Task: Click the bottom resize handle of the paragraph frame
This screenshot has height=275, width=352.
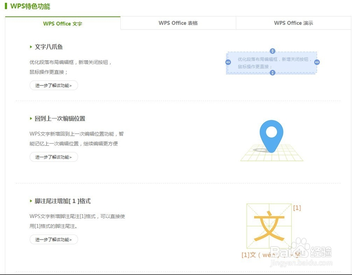Action: (x=272, y=73)
